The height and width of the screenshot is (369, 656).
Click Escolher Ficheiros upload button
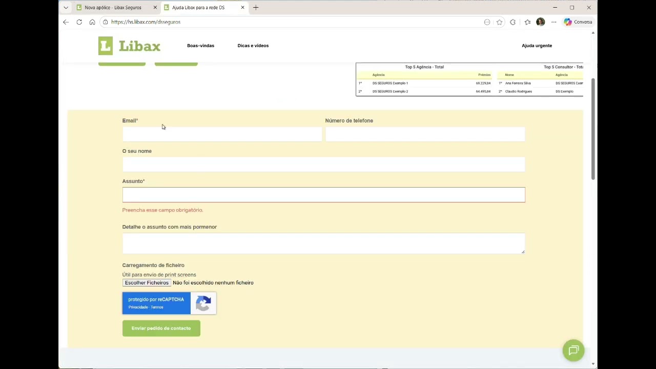pos(147,283)
